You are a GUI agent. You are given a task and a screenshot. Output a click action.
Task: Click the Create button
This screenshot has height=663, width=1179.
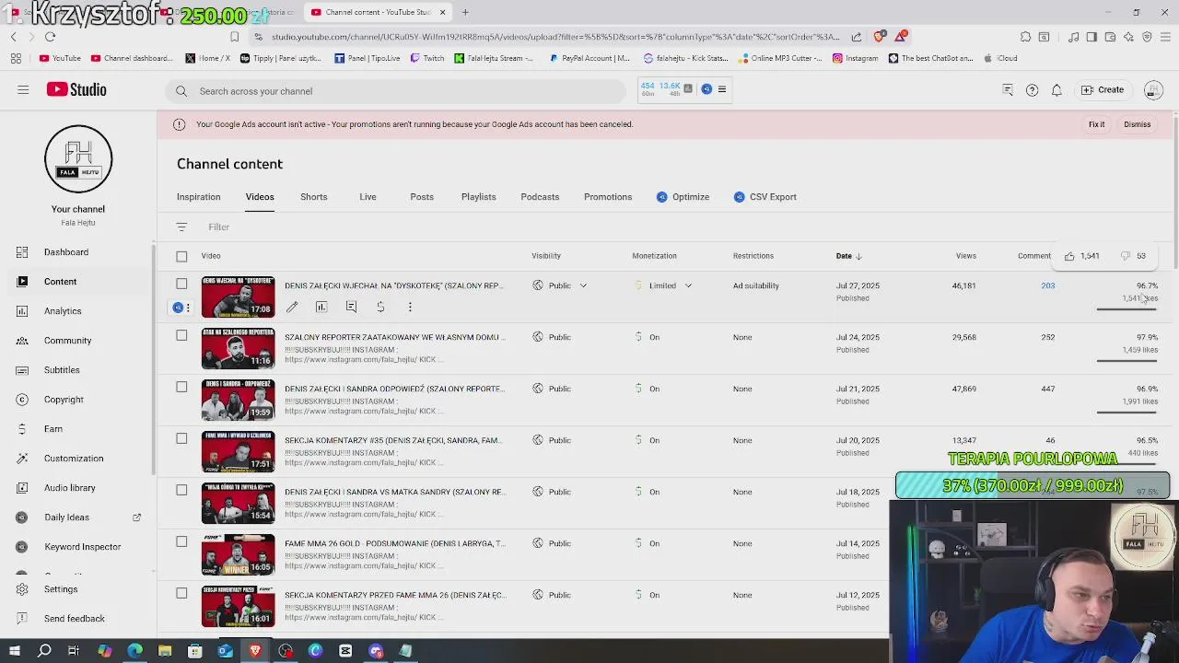1103,90
